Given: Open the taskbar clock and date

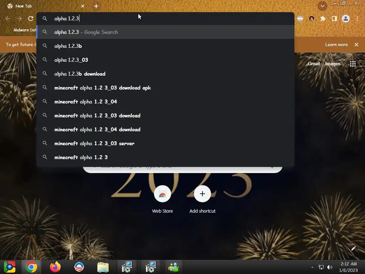Looking at the screenshot, I should click(349, 267).
